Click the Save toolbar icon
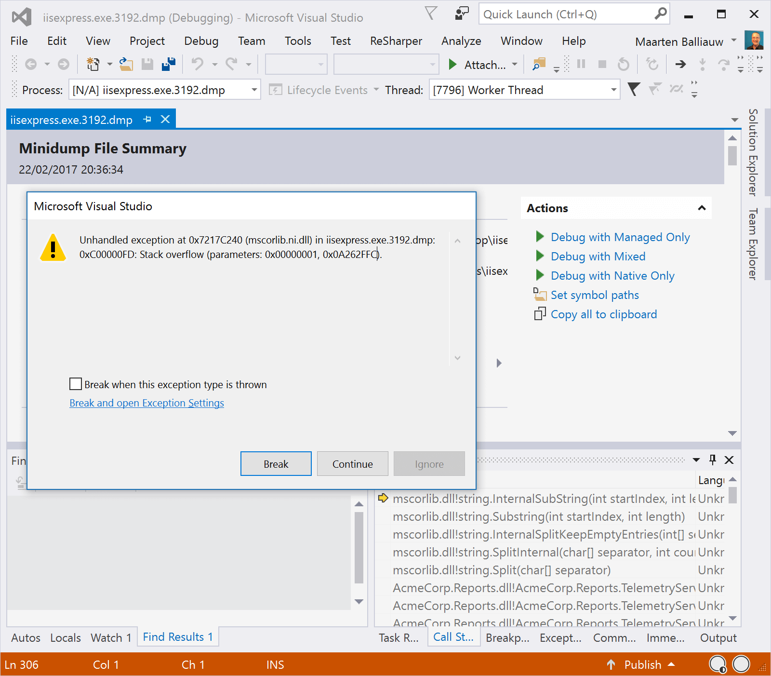Screen dimensions: 771x676 coord(147,64)
